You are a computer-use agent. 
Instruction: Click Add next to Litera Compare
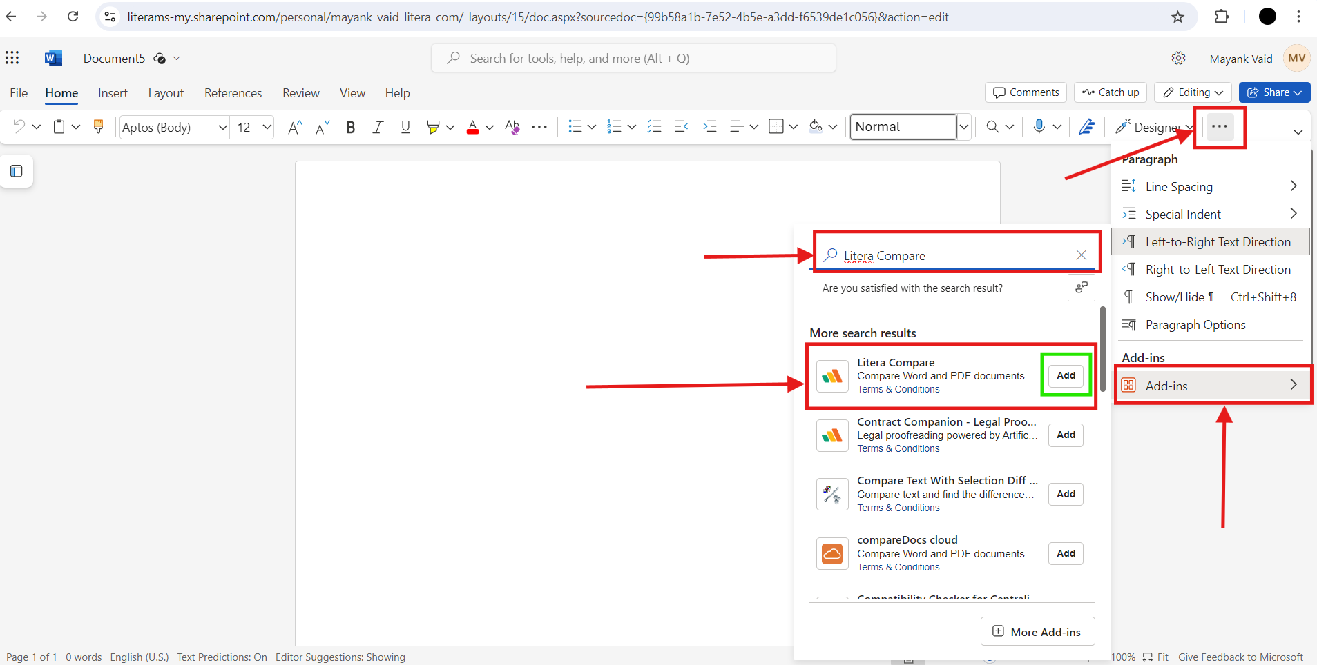tap(1065, 375)
